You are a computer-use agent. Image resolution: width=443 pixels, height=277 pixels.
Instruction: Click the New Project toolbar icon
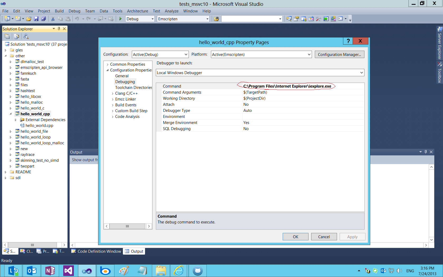[7, 19]
